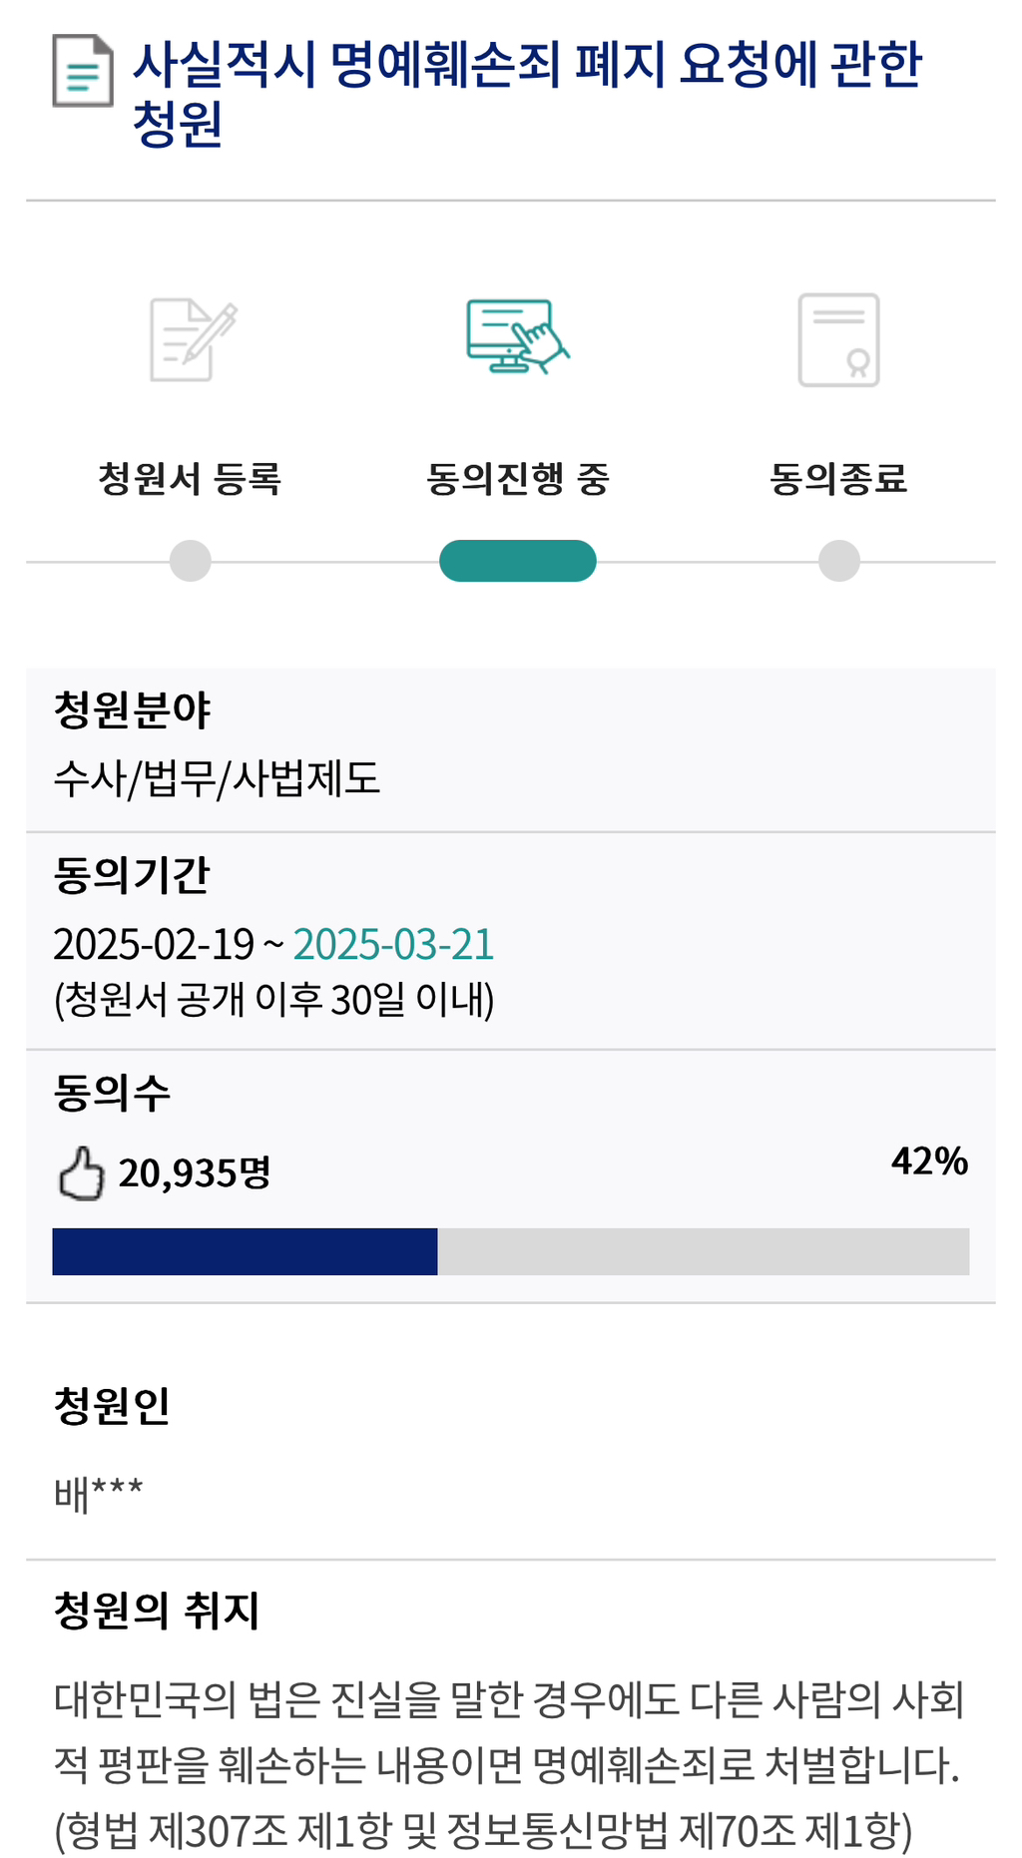
Task: Click the gray unfilled progress bar portion
Action: click(703, 1251)
